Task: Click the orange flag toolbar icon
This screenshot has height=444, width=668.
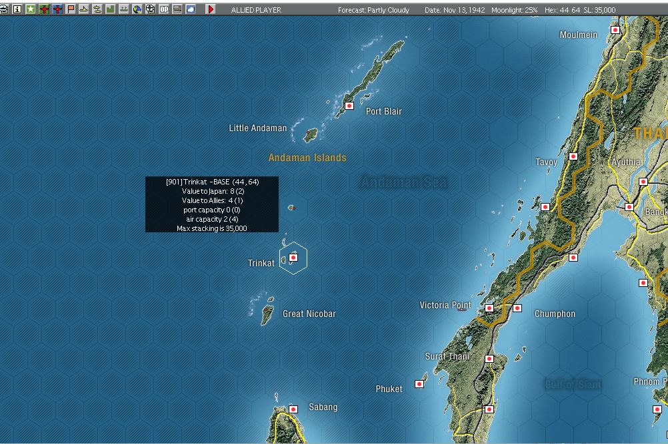Action: pos(71,9)
